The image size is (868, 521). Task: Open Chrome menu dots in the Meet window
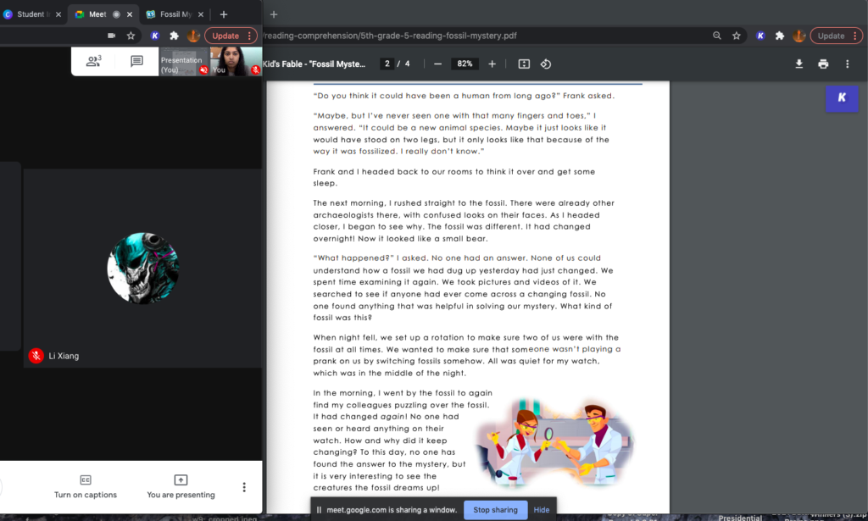click(250, 36)
